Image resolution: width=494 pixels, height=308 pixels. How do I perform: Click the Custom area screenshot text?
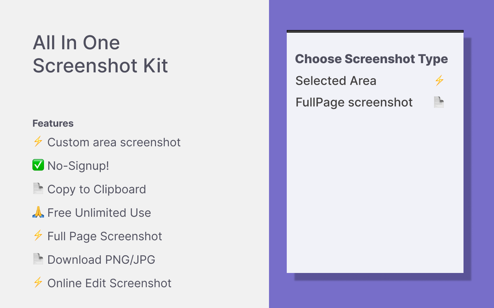pos(114,142)
